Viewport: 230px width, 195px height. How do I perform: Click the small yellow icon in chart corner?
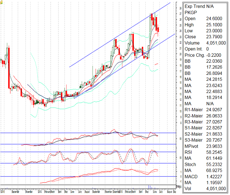point(1,1)
